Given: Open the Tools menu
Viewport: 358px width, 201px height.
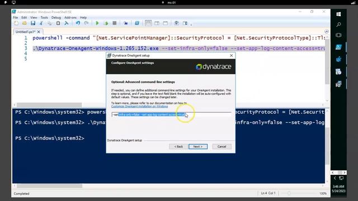Looking at the screenshot, I should click(44, 17).
